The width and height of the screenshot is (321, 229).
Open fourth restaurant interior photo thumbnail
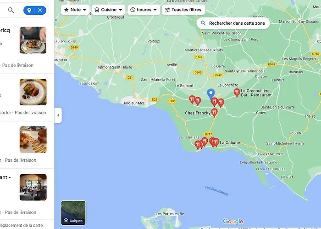click(33, 187)
